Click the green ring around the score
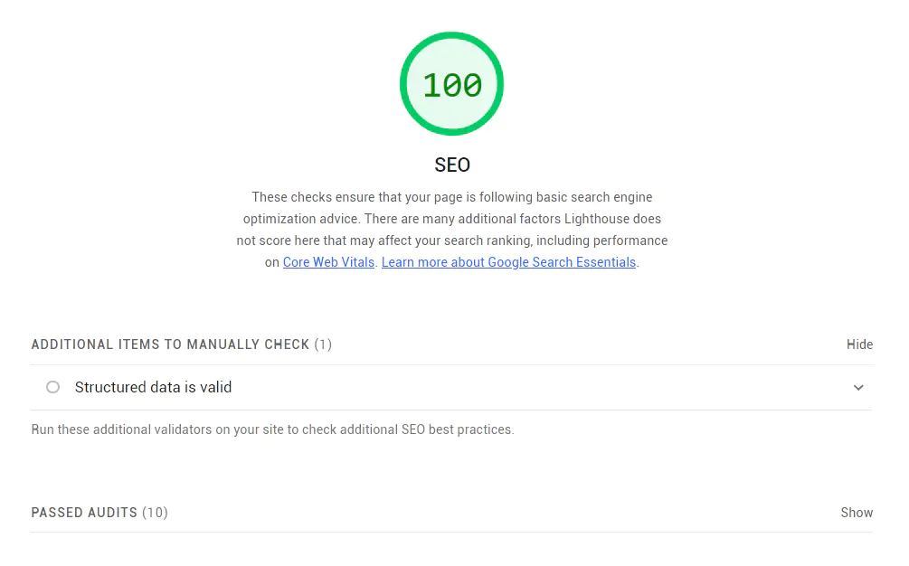The image size is (909, 566). pos(452,36)
